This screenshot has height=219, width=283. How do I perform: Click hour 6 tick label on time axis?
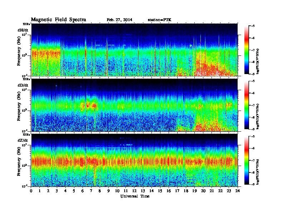pos(83,191)
